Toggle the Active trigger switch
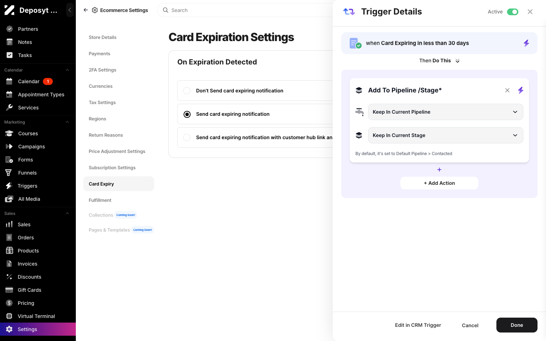The width and height of the screenshot is (546, 341). point(513,12)
